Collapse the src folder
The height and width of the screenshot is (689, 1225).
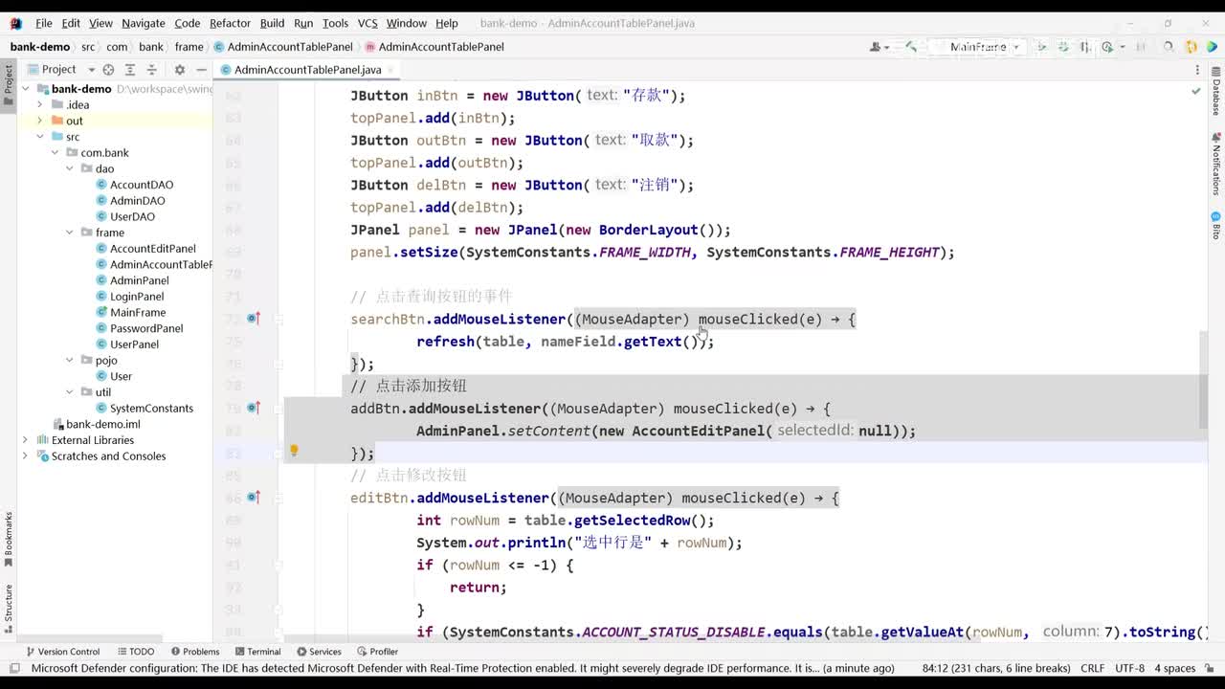coord(40,137)
